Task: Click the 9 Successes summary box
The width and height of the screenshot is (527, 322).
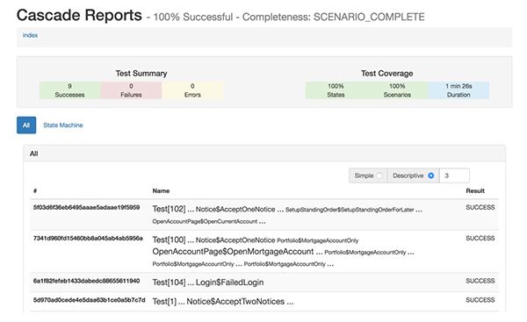Action: pos(70,90)
